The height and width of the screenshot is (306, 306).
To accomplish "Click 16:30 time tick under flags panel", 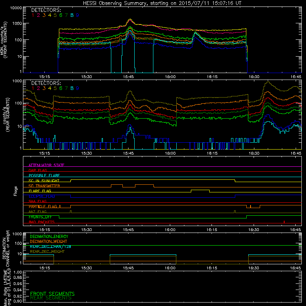I will point(254,230).
